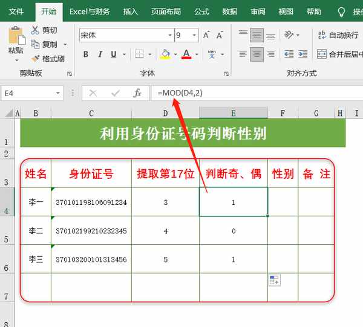
Task: Align text right
Action: pos(270,54)
